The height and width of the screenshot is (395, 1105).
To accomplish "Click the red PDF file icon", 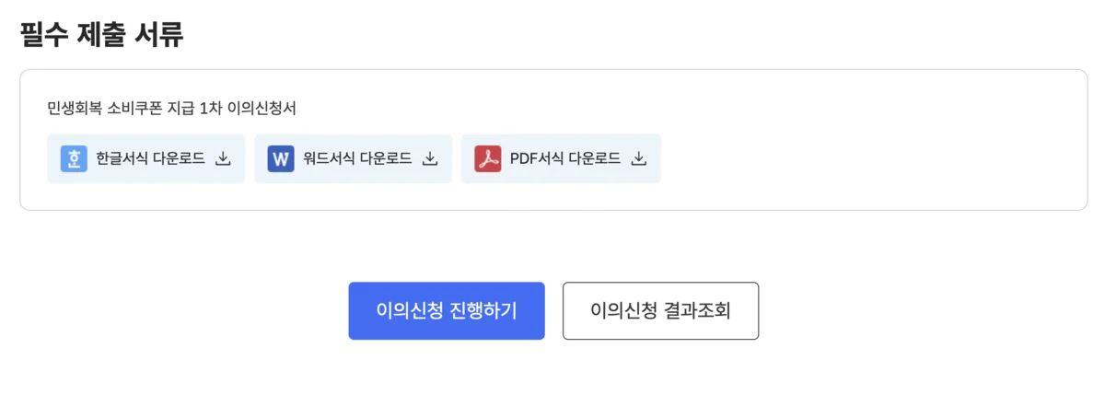I will (x=488, y=158).
